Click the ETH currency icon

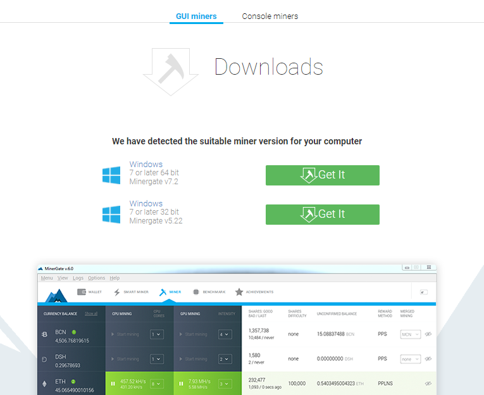[44, 384]
